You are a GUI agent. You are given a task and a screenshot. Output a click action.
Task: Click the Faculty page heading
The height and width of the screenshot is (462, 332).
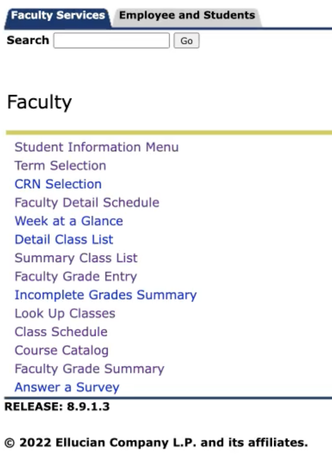click(x=39, y=102)
